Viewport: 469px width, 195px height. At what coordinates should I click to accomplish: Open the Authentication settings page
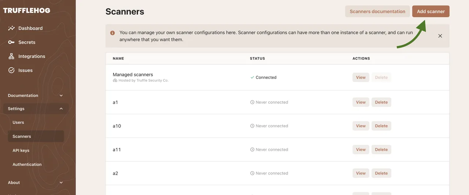27,165
